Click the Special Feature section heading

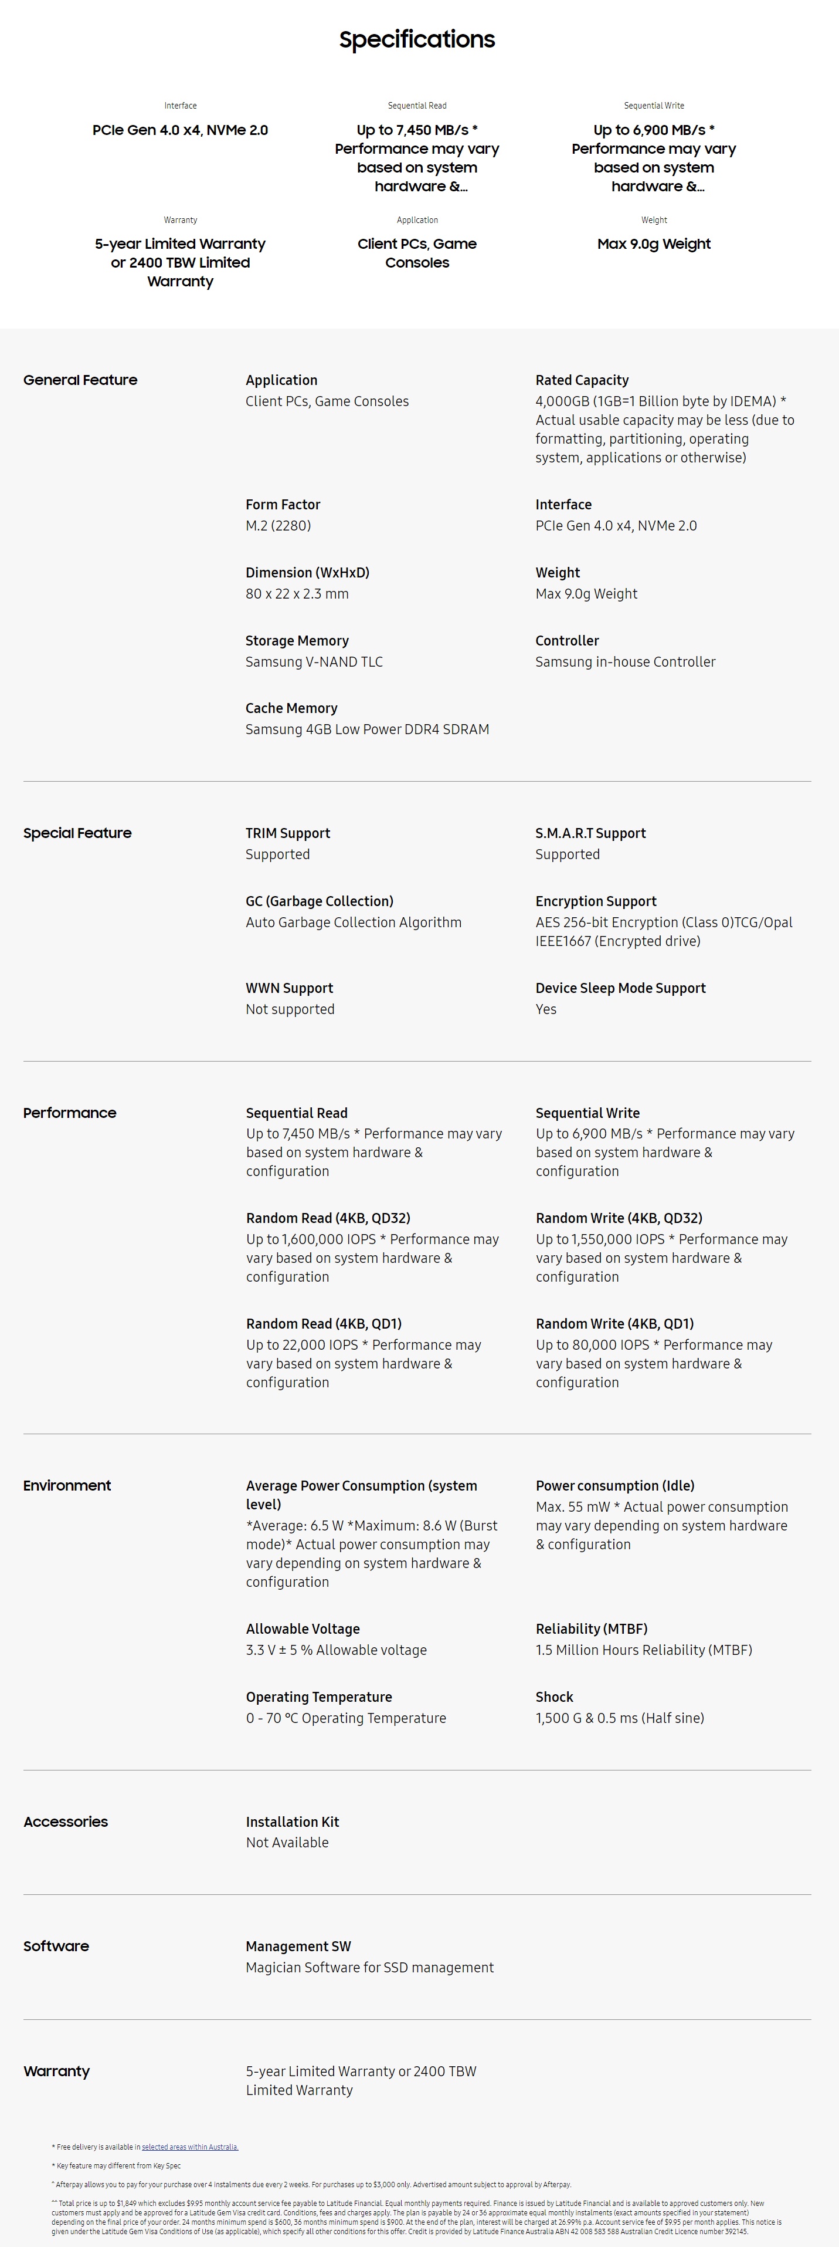point(77,833)
